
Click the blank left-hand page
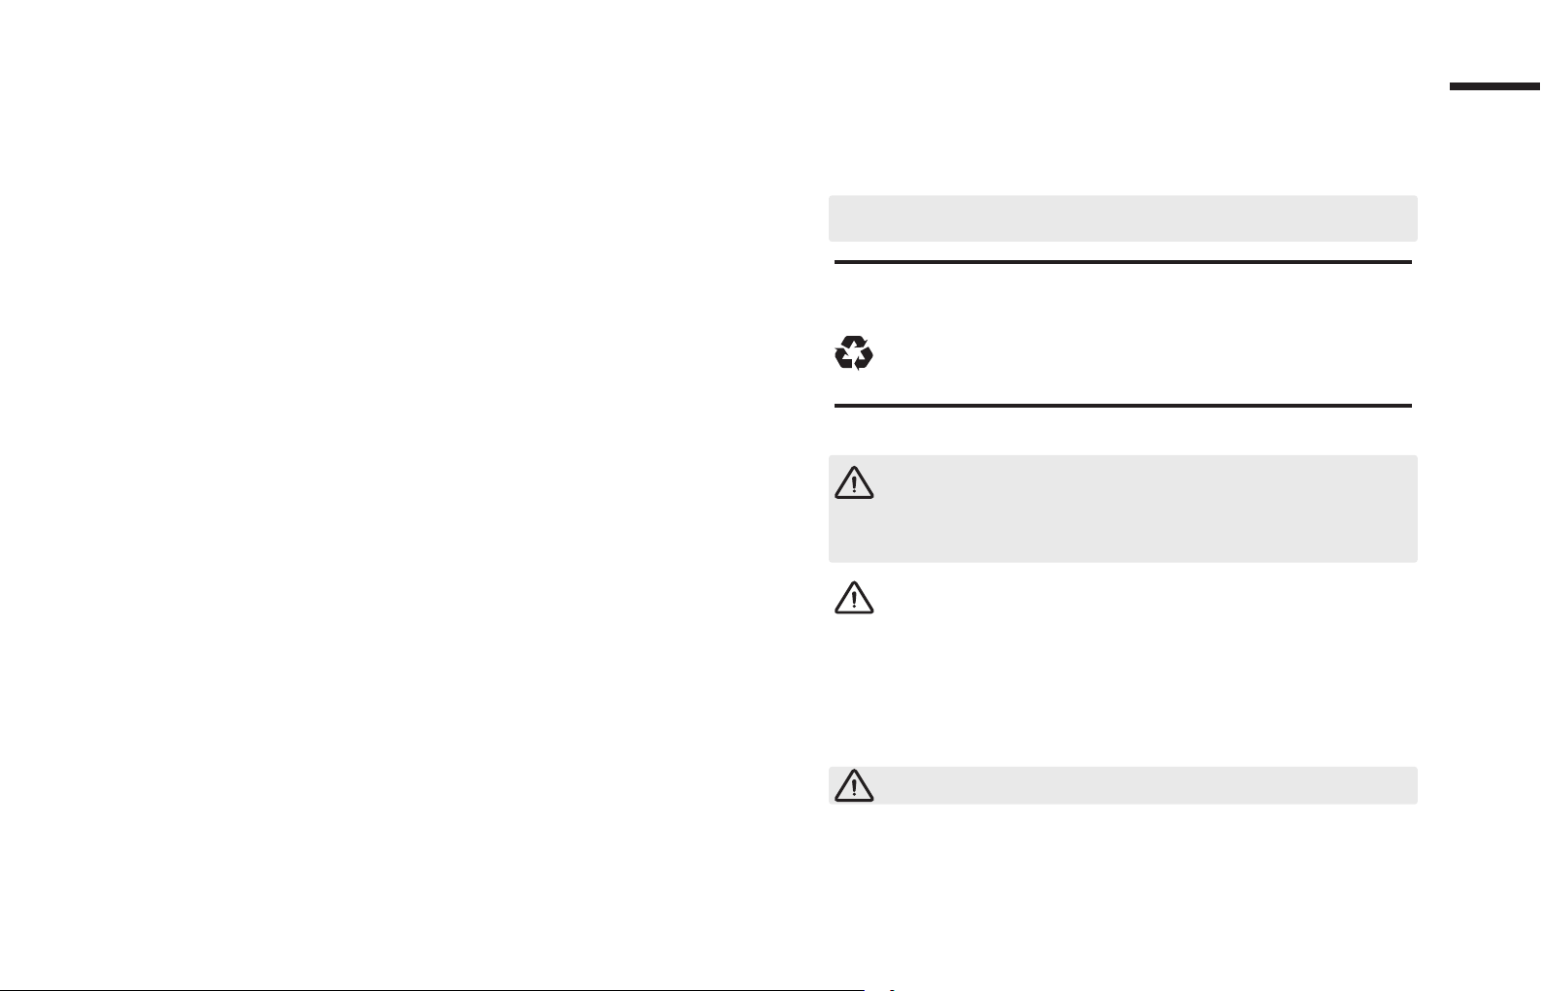pos(388,485)
